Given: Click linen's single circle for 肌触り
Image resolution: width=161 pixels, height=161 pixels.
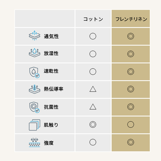Looking at the screenshot, I should click(131, 125).
